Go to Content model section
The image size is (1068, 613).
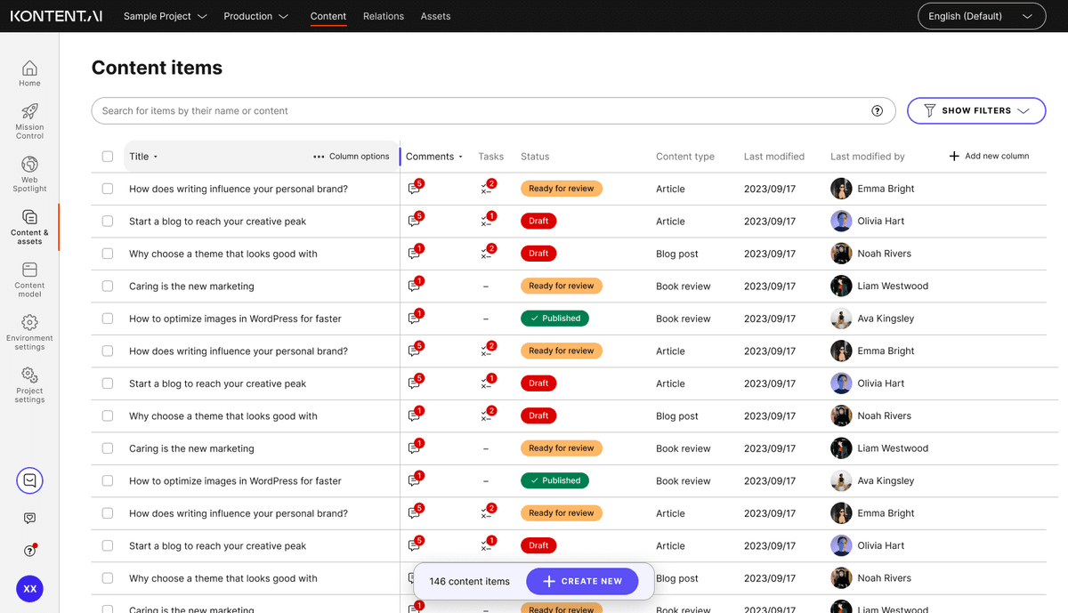pyautogui.click(x=29, y=278)
